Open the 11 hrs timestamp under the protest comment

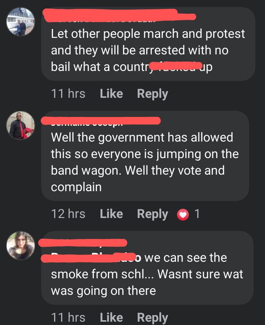[x=68, y=93]
